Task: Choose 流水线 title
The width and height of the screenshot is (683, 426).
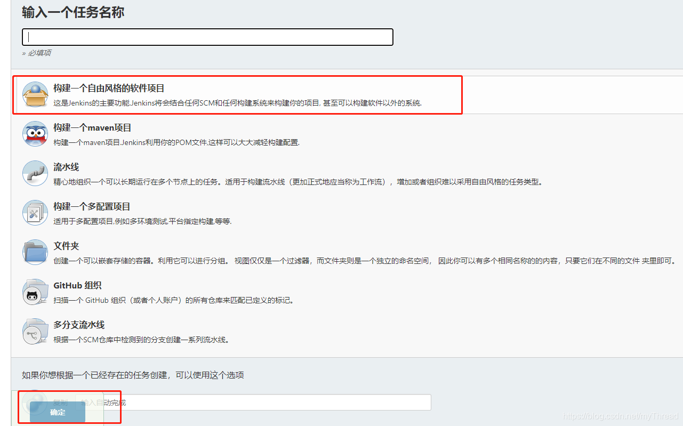Action: tap(66, 167)
